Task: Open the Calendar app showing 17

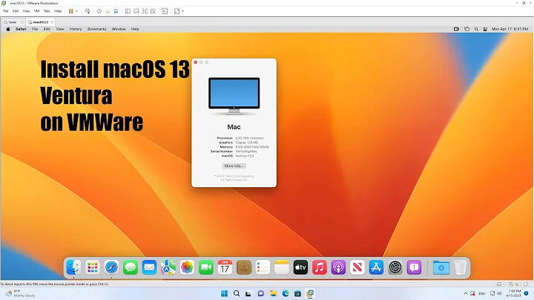Action: click(225, 267)
